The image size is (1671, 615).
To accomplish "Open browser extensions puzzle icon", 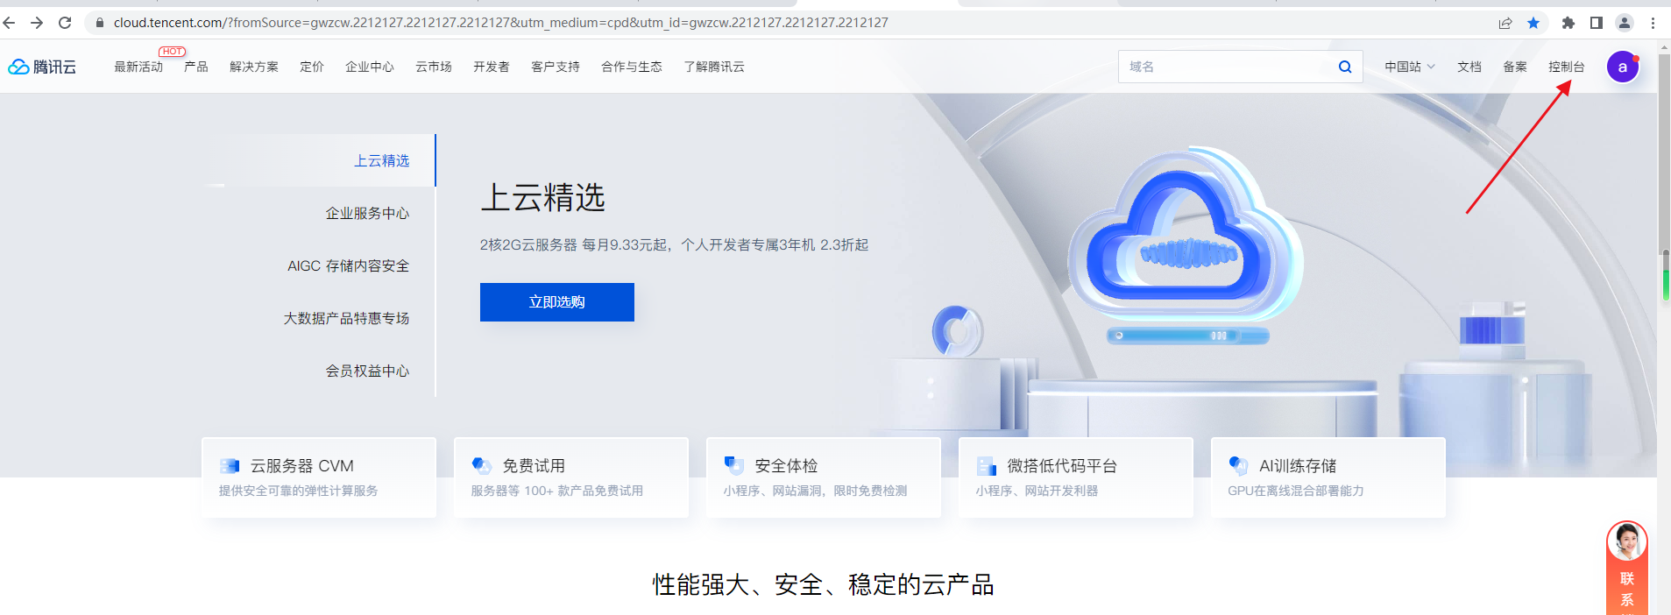I will coord(1568,23).
